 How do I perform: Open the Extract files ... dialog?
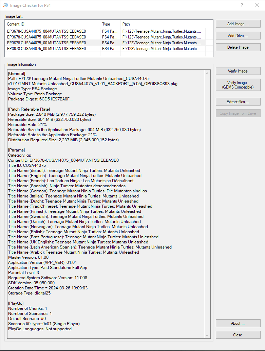pyautogui.click(x=238, y=102)
